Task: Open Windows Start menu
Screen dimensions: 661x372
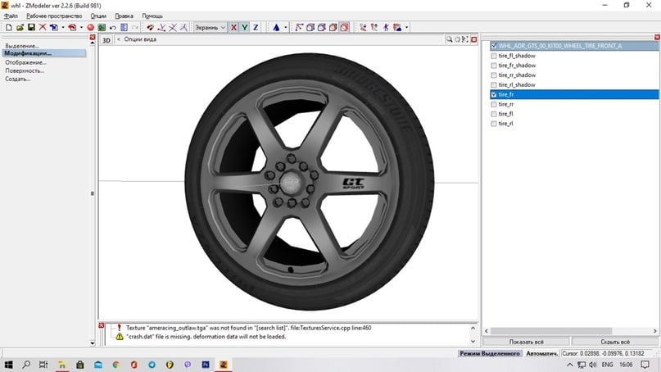Action: coord(8,365)
